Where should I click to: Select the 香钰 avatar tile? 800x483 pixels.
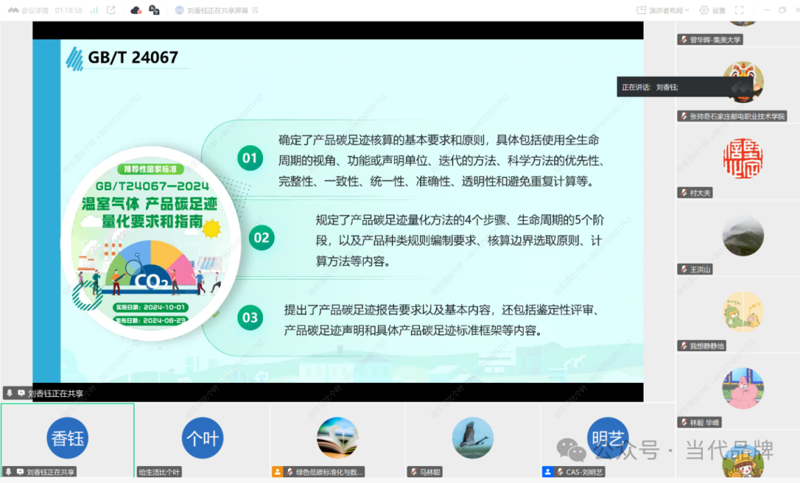pyautogui.click(x=67, y=438)
